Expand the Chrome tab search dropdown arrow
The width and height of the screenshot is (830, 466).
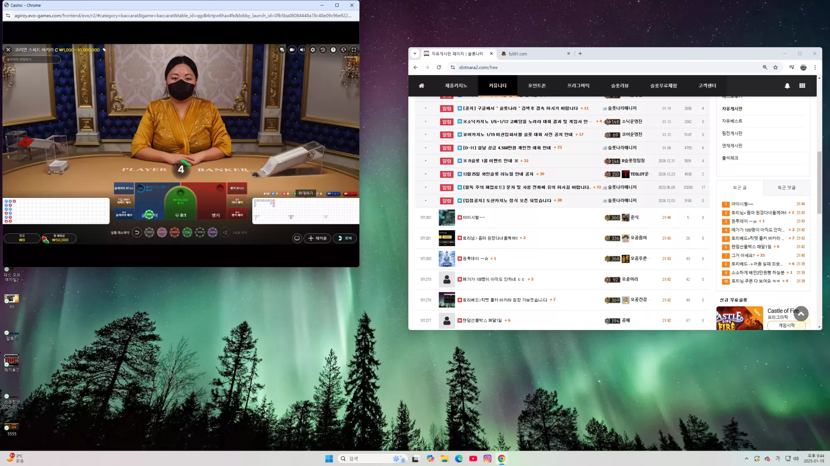(415, 53)
